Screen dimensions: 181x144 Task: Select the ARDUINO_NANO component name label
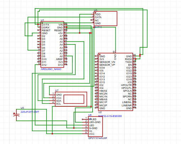[51, 69]
